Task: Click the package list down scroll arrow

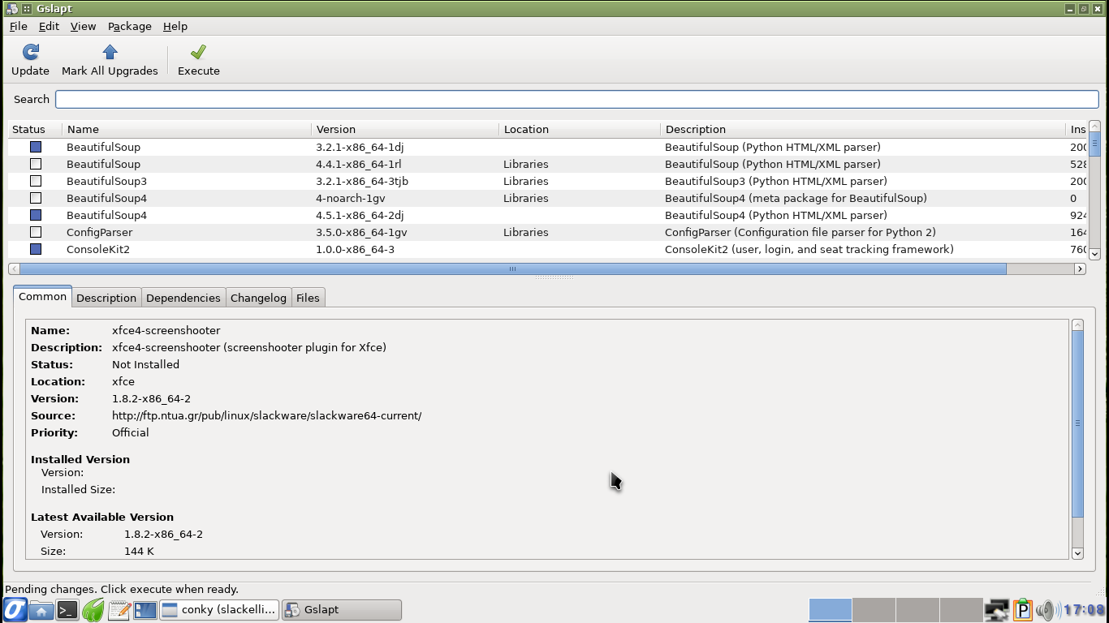Action: click(x=1094, y=254)
